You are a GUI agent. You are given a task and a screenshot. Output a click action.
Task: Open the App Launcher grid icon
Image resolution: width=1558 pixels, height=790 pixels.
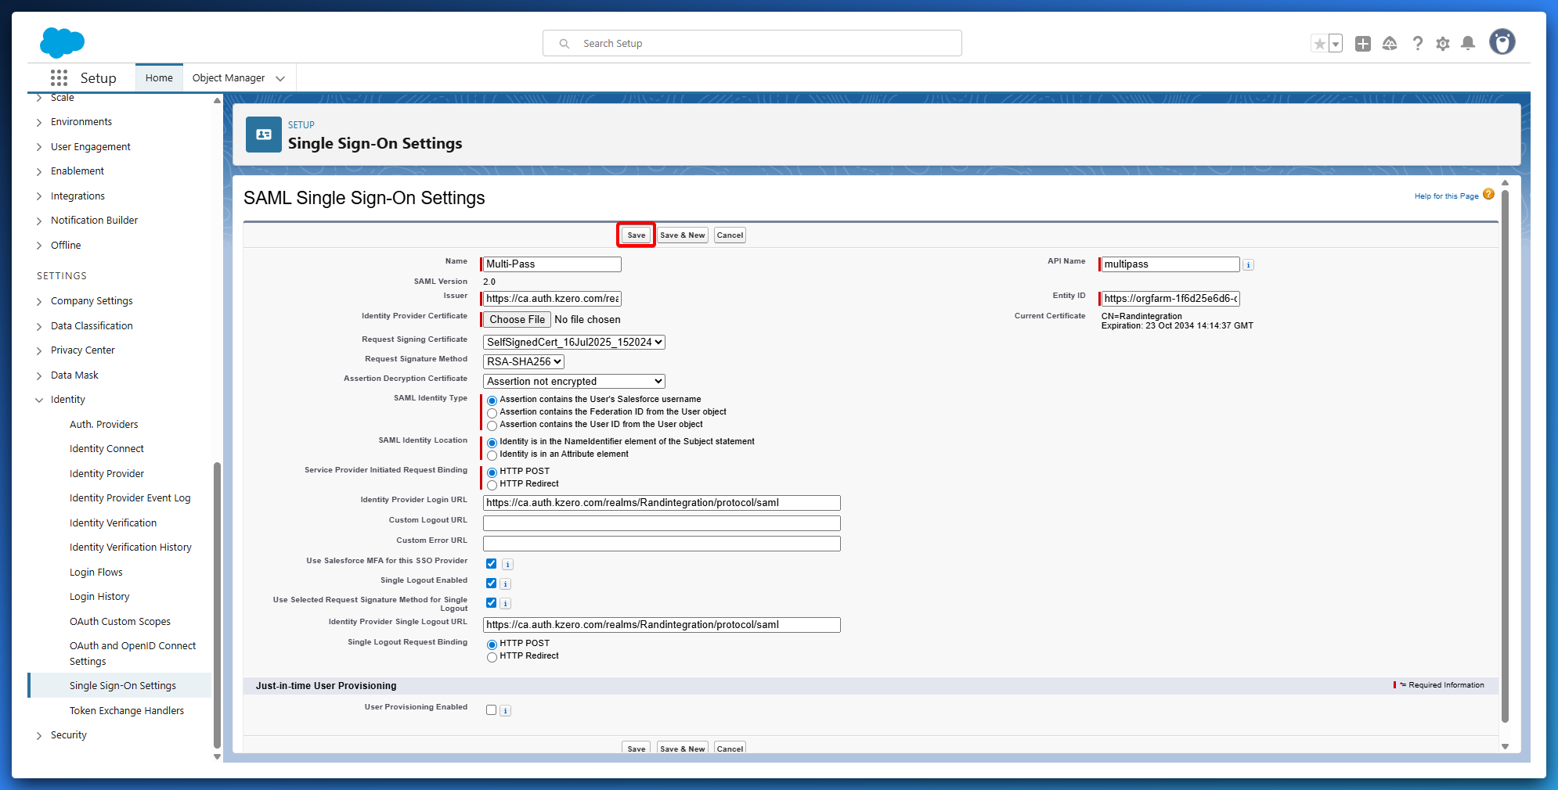tap(59, 77)
